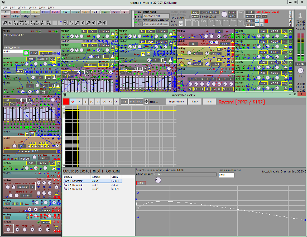Open the File menu
Screen dimensions: 307x237
(x=4, y=7)
